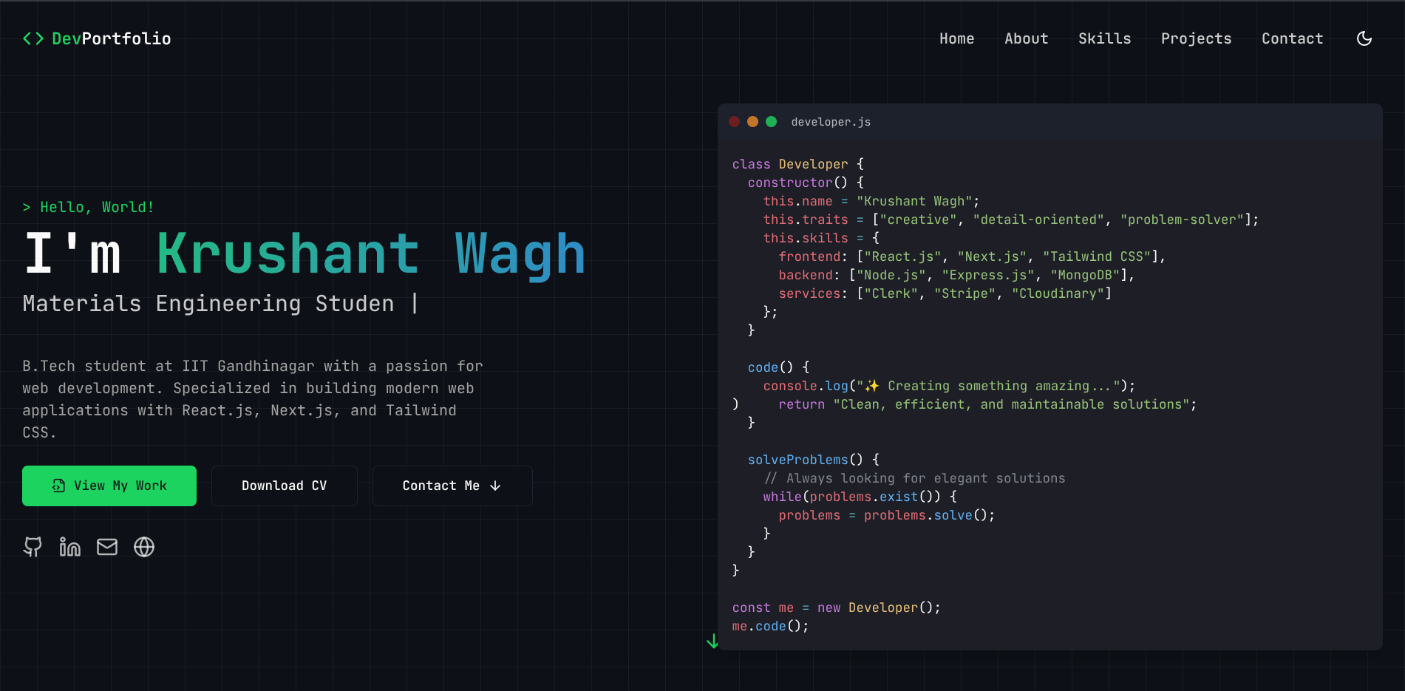Navigate to the Skills section
This screenshot has width=1405, height=691.
pos(1105,38)
